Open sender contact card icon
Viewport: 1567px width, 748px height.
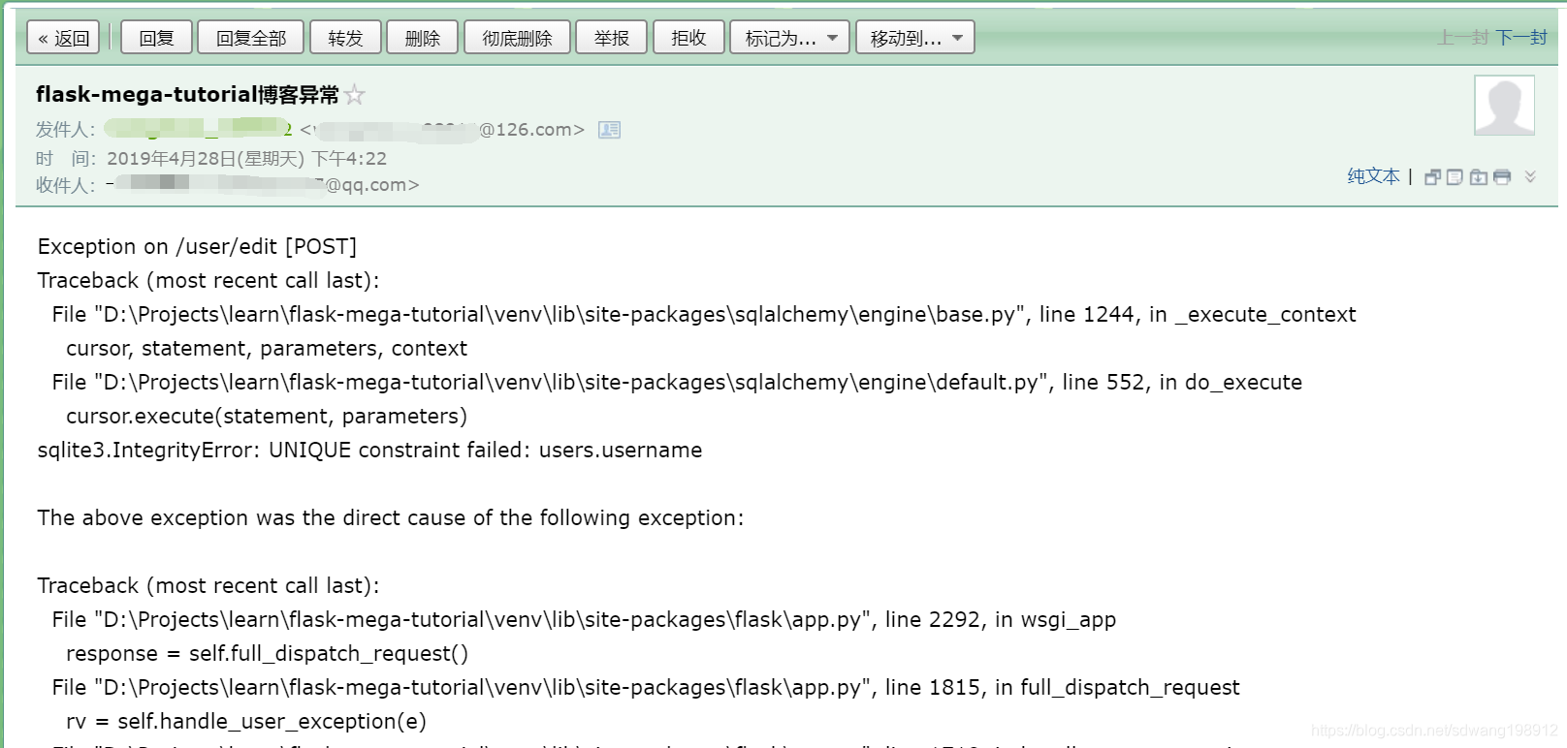click(x=609, y=130)
